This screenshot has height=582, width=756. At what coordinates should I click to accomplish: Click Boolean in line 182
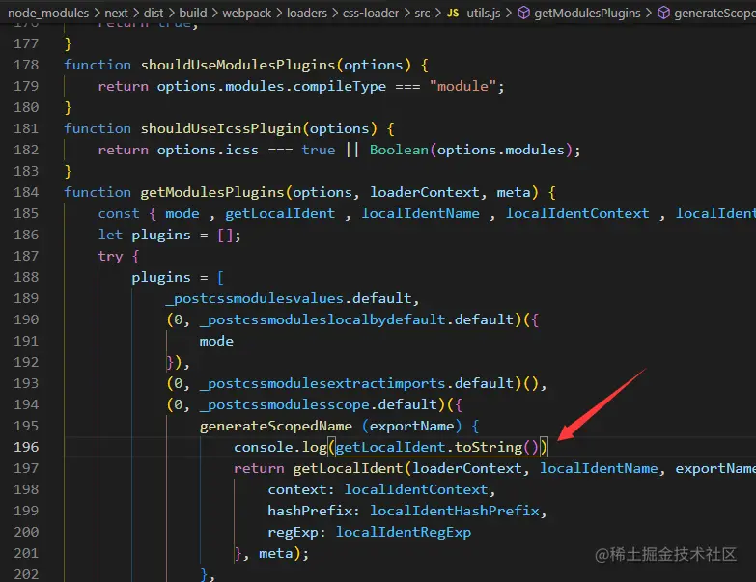tap(399, 150)
